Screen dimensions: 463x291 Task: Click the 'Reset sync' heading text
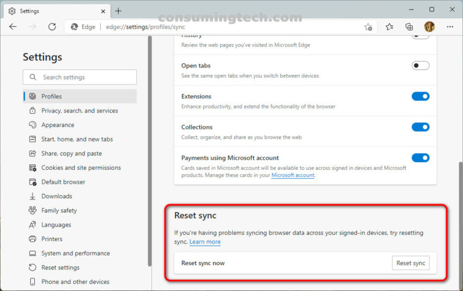(195, 216)
